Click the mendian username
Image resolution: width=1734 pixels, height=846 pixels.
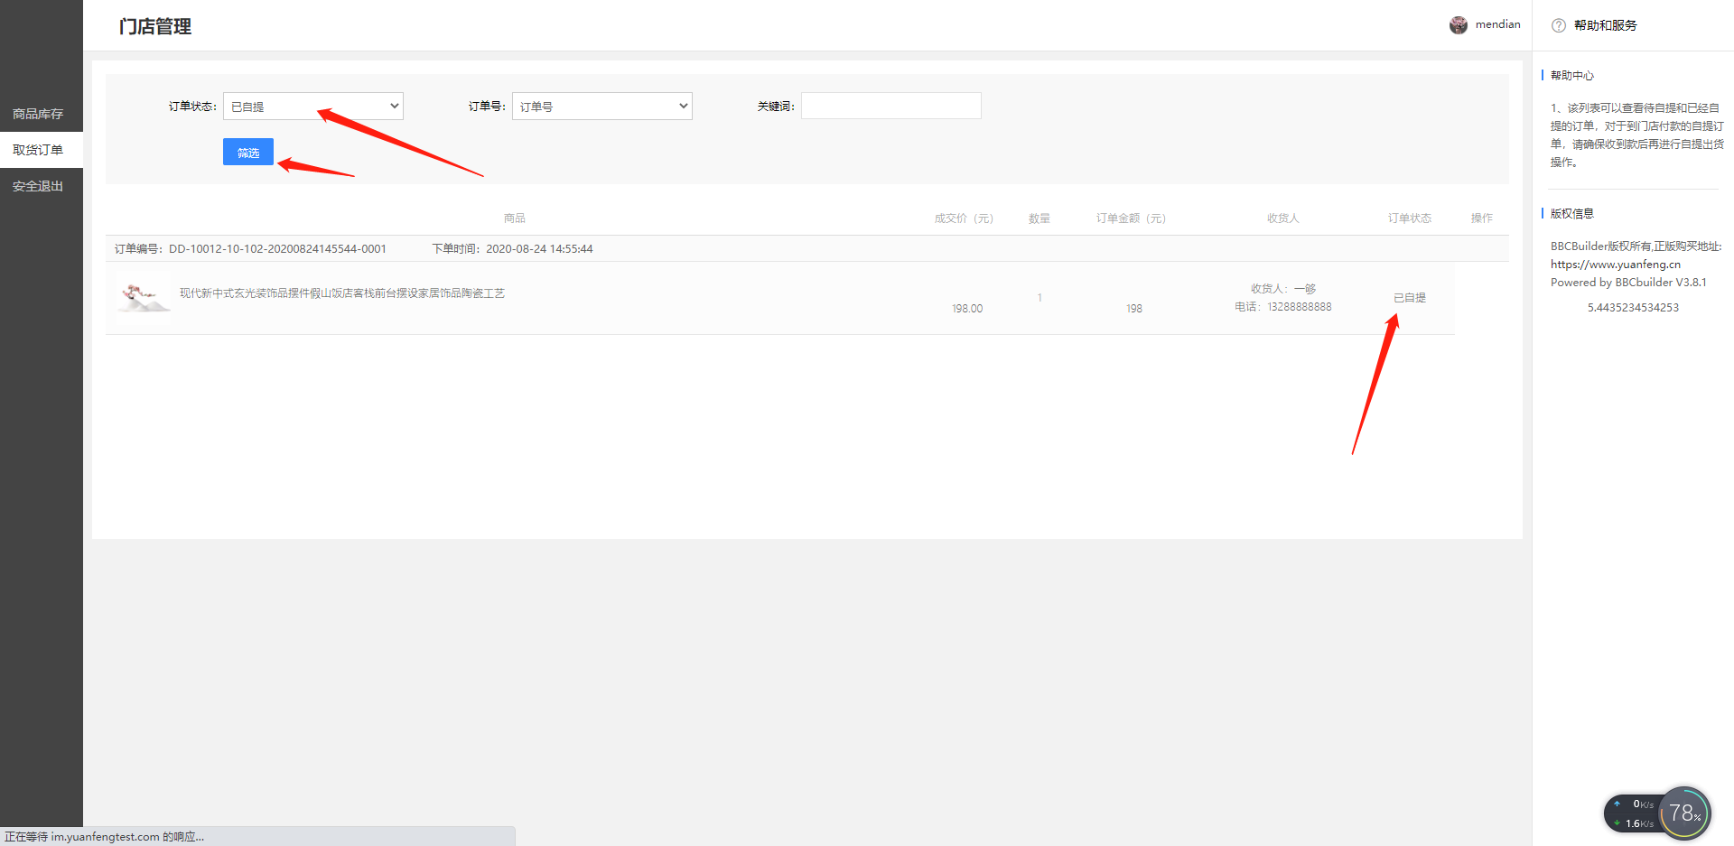pyautogui.click(x=1497, y=24)
